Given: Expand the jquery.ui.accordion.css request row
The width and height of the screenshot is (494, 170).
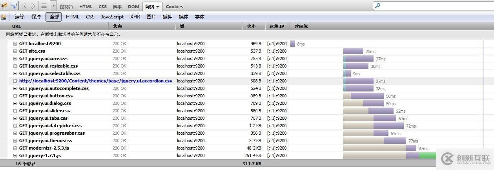Looking at the screenshot, I should coord(15,81).
